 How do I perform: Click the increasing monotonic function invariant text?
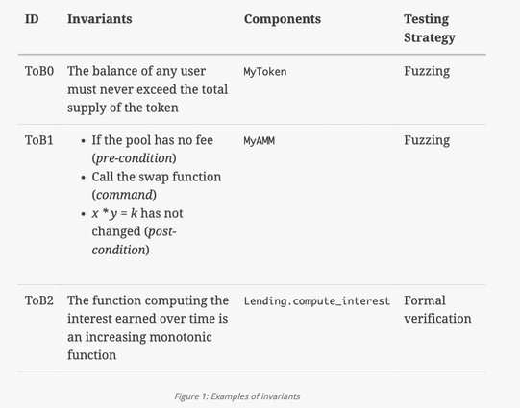(x=148, y=328)
